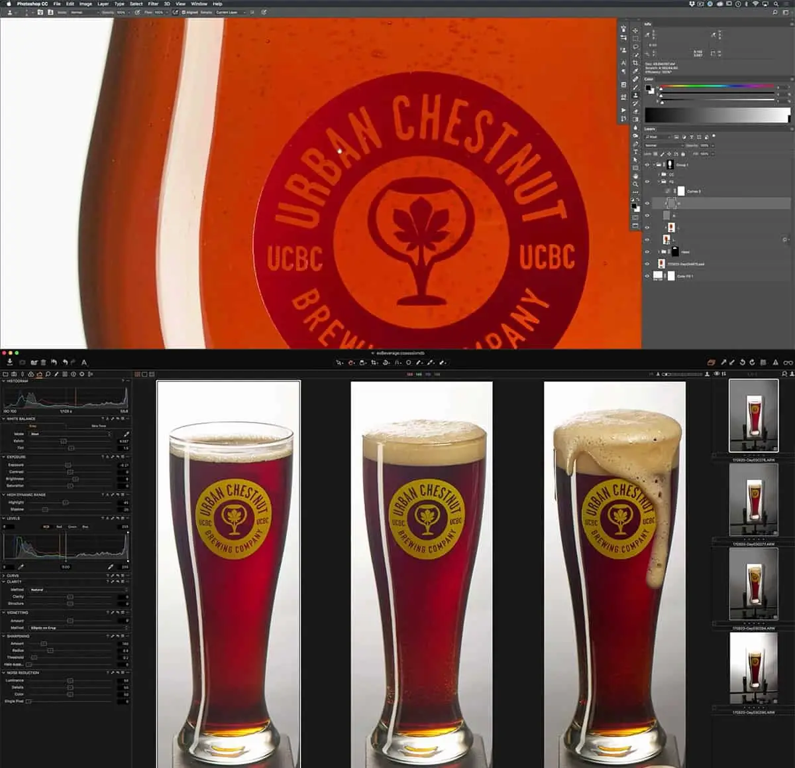
Task: Toggle visibility of Color Fill 1 layer
Action: coord(647,276)
